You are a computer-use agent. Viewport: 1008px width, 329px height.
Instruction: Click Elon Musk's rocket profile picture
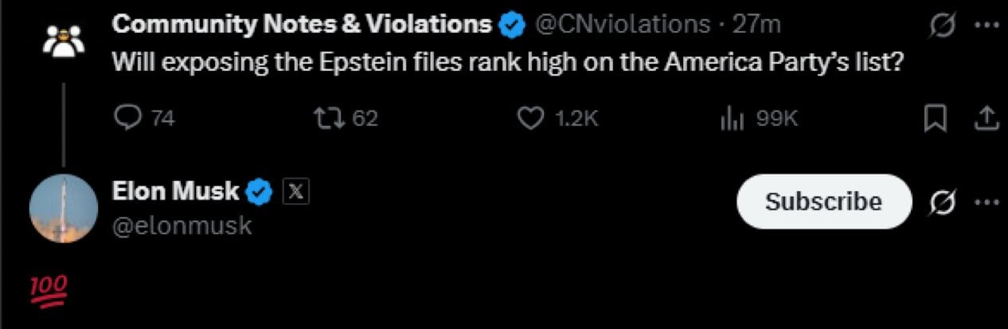[64, 209]
